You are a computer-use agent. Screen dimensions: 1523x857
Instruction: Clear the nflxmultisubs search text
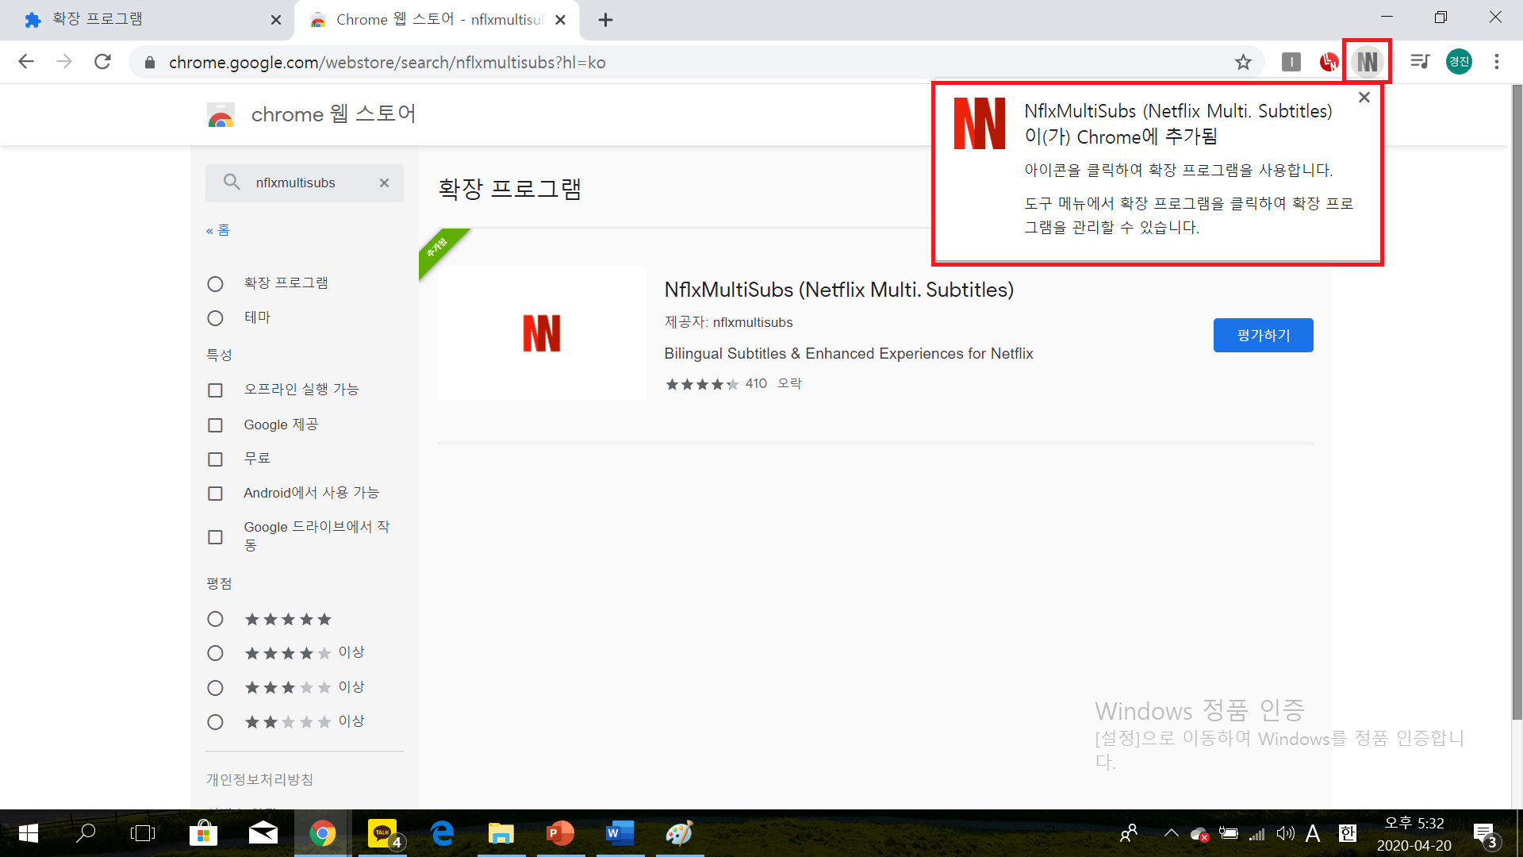[384, 183]
